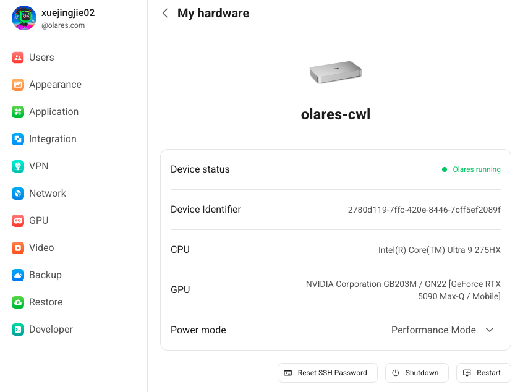Click the VPN sidebar icon

point(18,166)
